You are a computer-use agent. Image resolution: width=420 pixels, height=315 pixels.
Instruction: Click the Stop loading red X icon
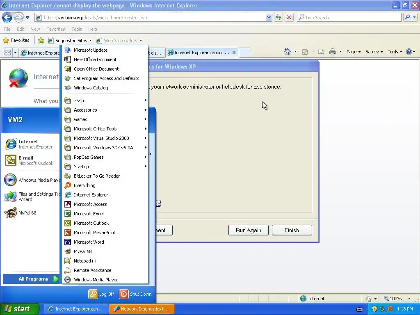click(x=289, y=17)
